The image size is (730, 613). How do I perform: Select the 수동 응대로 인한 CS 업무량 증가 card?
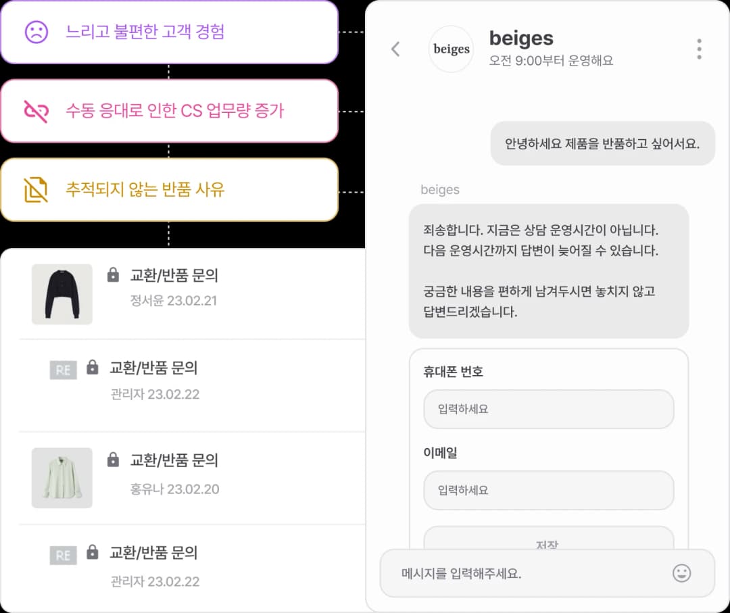coord(169,111)
